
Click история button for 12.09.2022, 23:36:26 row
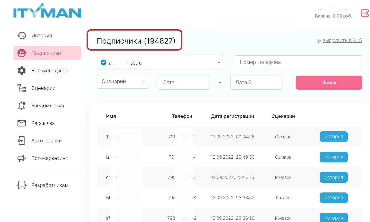(x=334, y=217)
